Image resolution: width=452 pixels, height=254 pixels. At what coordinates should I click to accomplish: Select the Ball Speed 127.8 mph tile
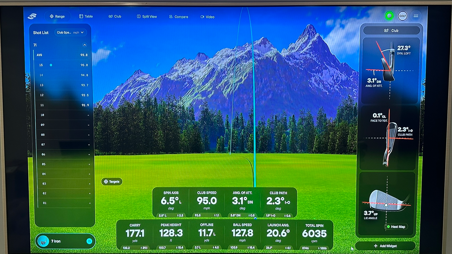point(242,235)
